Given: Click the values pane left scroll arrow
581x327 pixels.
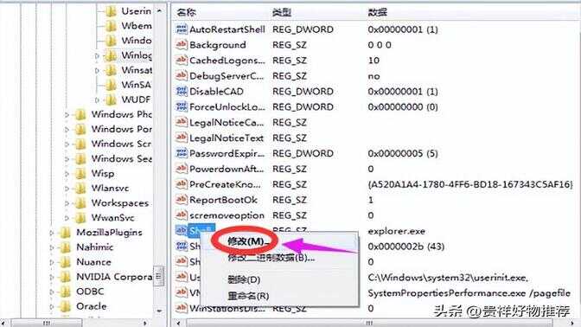Looking at the screenshot, I should point(178,323).
